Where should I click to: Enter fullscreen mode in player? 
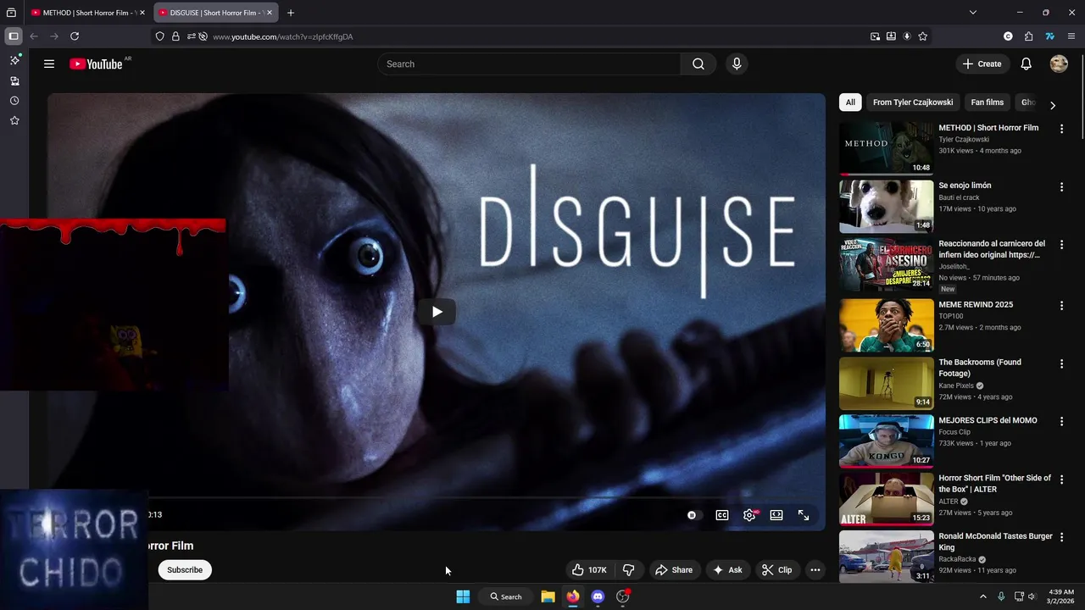tap(804, 515)
